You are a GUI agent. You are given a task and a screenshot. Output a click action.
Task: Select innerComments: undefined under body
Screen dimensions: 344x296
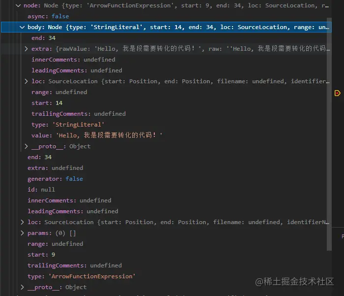(166, 60)
